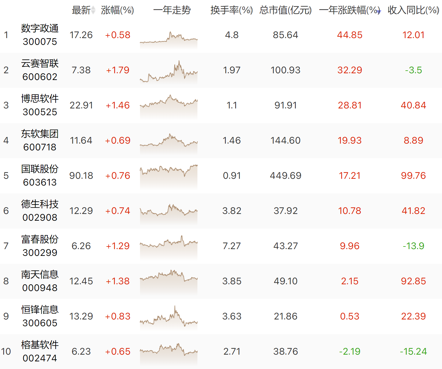Viewport: 442px width, 369px height.
Task: View 东软集团 one-year trend chart
Action: [169, 144]
